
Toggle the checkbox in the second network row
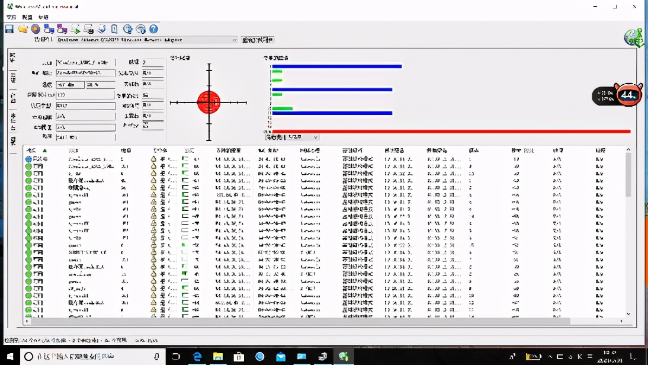[x=185, y=167]
